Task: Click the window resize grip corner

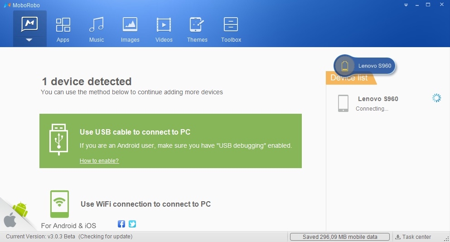Action: coord(446,238)
